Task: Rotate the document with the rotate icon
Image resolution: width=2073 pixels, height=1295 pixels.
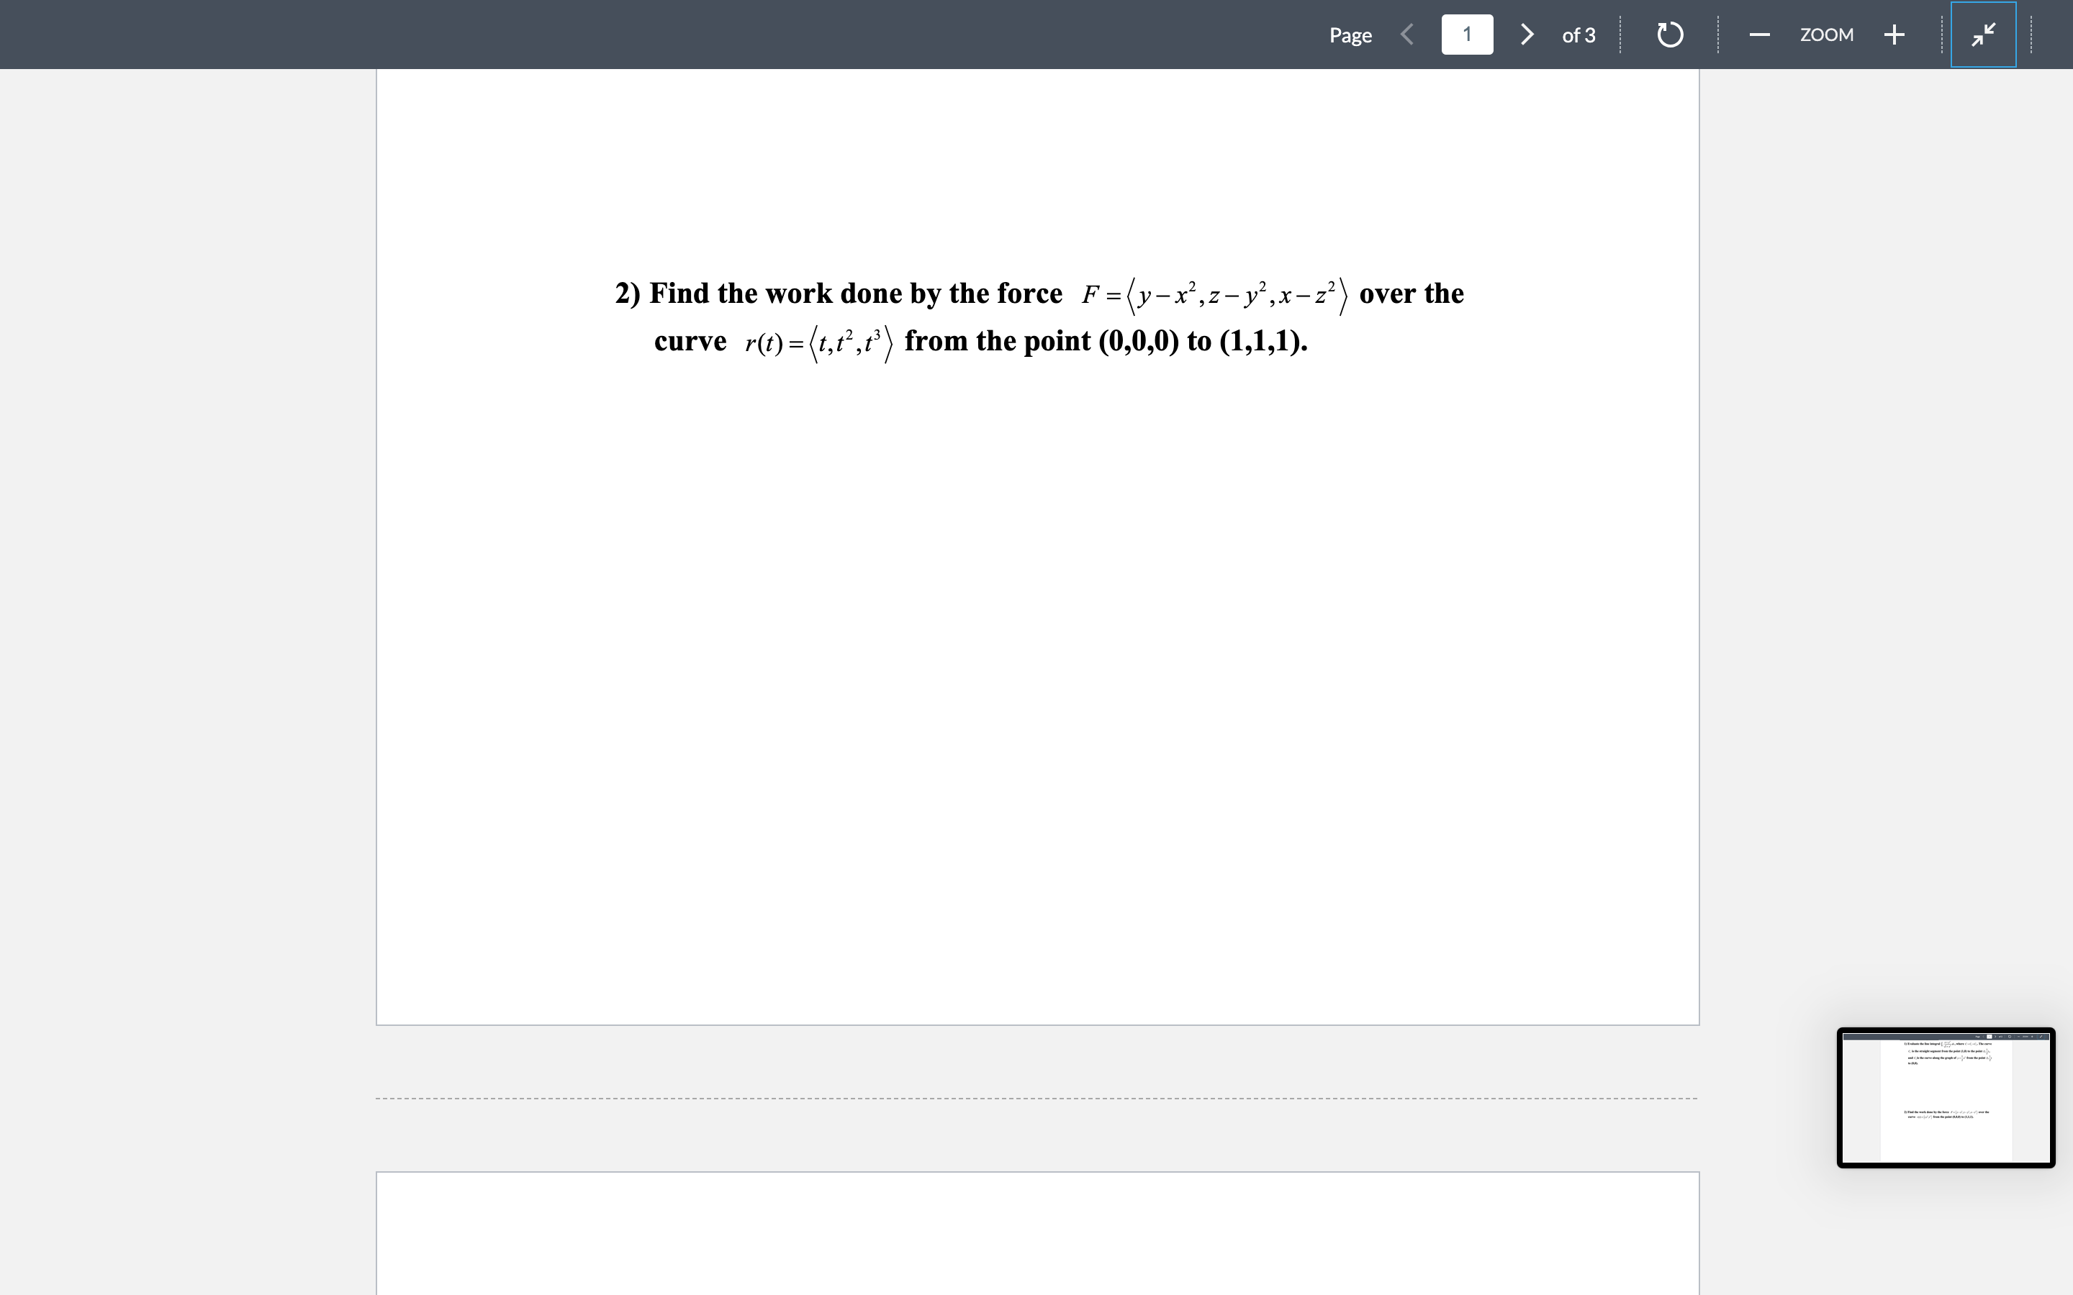Action: tap(1669, 35)
